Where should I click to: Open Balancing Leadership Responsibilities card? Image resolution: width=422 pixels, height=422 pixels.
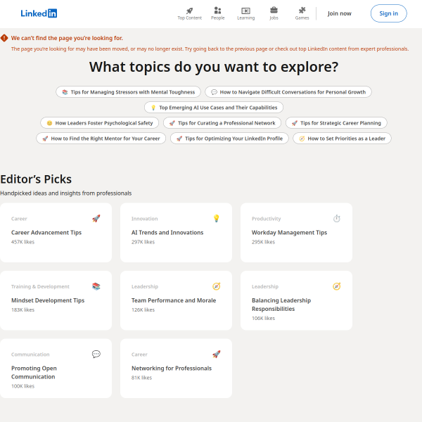(296, 305)
